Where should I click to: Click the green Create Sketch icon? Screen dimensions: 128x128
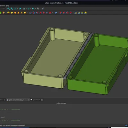(x=1, y=13)
